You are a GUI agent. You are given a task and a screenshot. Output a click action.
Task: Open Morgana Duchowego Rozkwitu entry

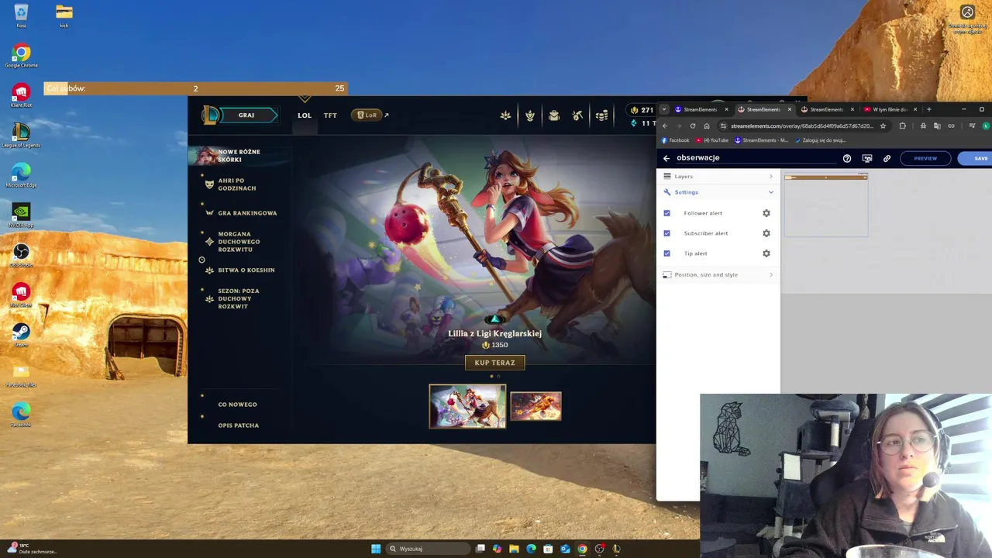pos(238,242)
